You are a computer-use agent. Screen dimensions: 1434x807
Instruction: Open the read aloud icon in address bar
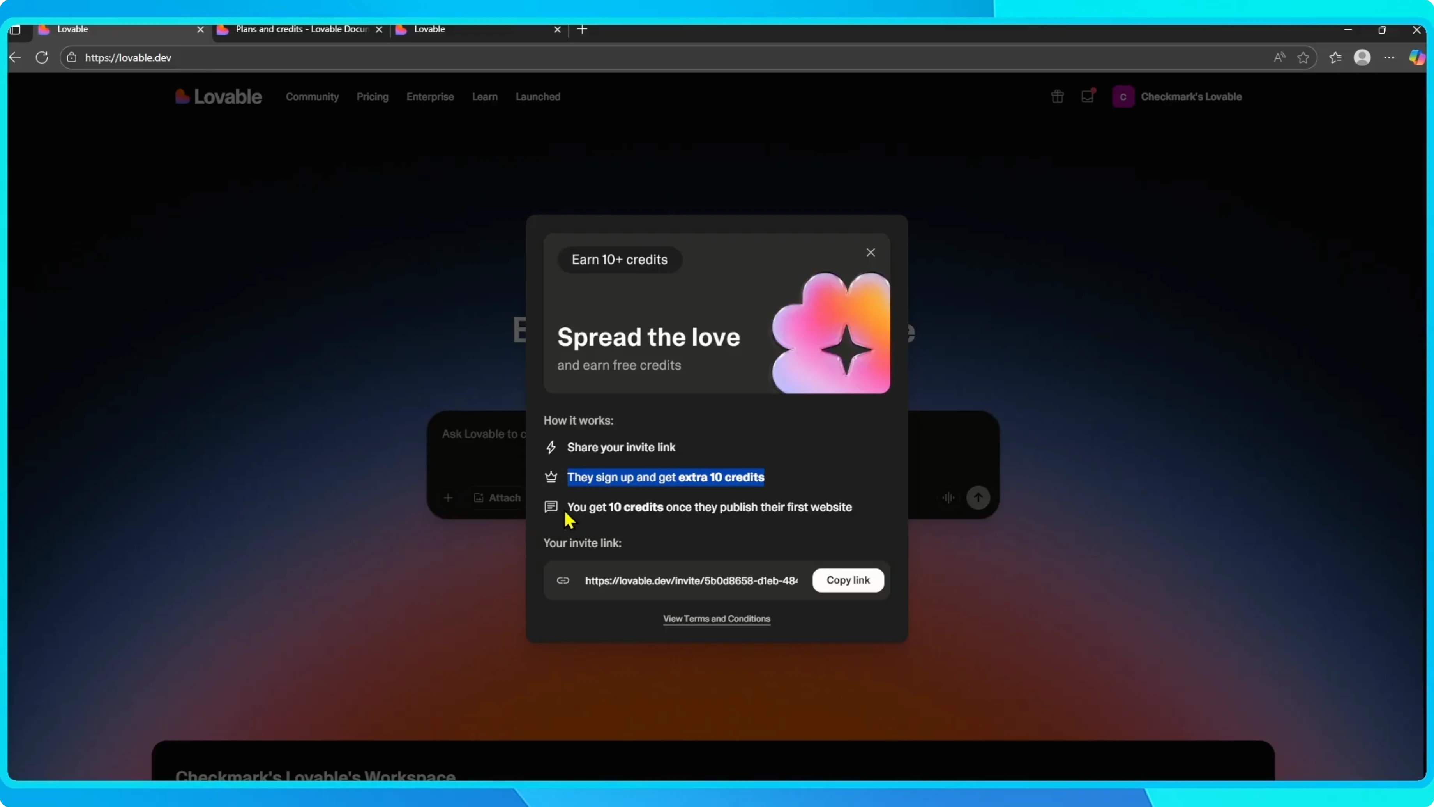tap(1279, 57)
